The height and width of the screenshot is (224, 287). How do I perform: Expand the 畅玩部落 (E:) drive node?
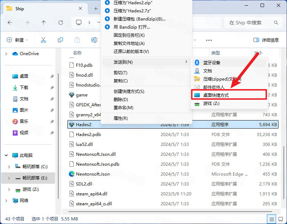tap(9, 178)
